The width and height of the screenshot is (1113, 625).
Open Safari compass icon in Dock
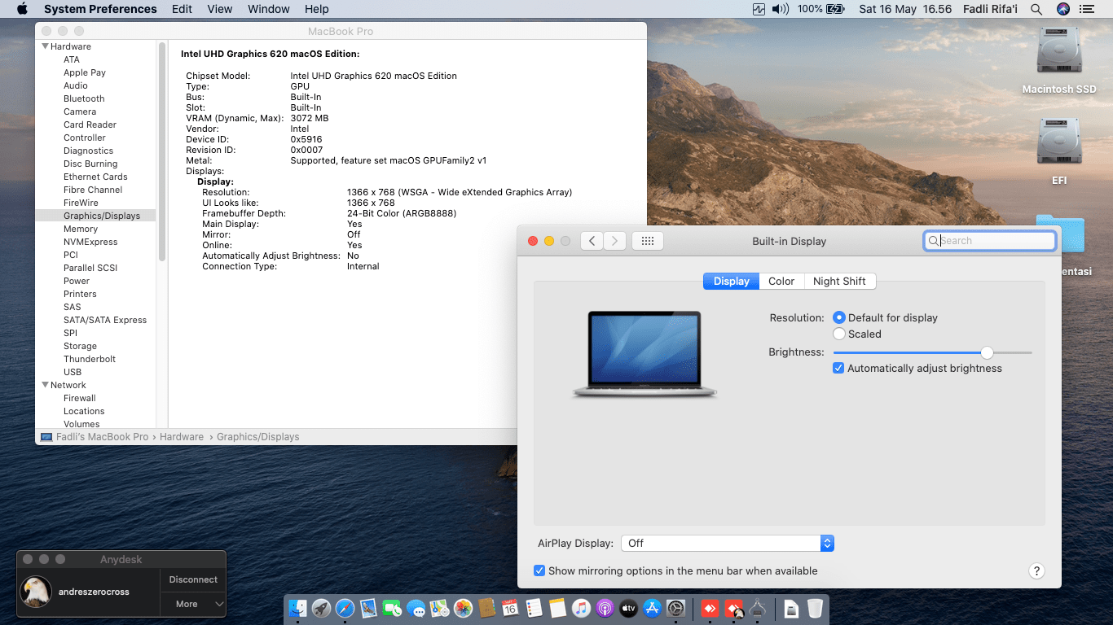click(x=345, y=608)
